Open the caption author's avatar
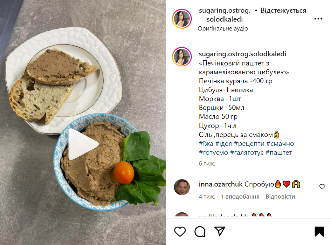The height and width of the screenshot is (245, 331). pyautogui.click(x=182, y=57)
